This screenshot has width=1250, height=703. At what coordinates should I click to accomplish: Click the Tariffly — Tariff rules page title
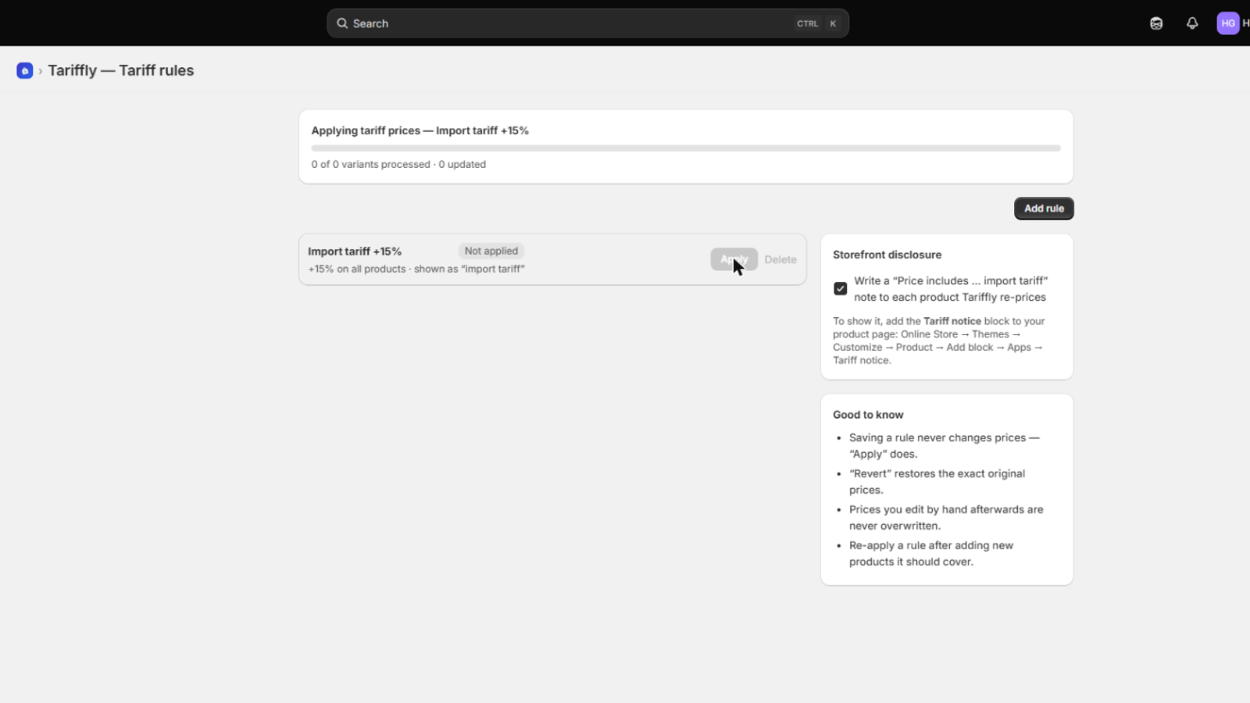click(121, 70)
